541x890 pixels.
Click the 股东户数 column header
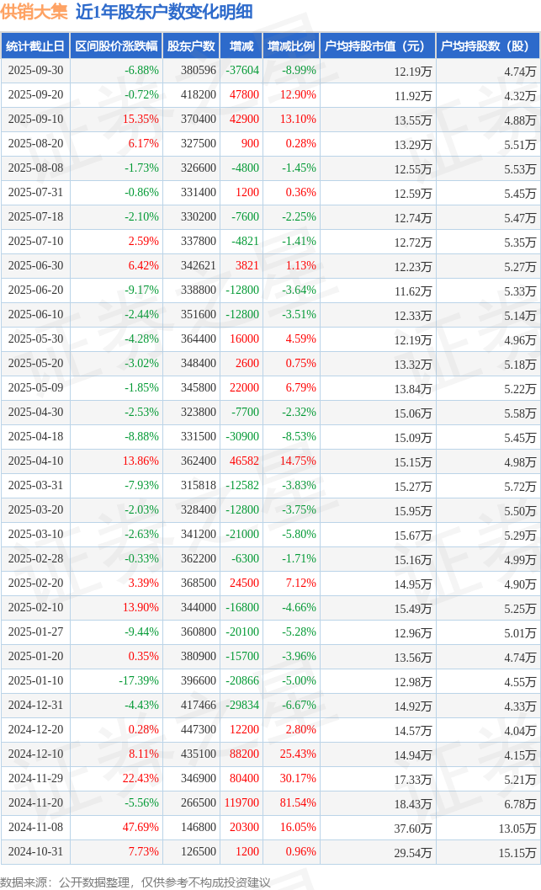coord(191,46)
